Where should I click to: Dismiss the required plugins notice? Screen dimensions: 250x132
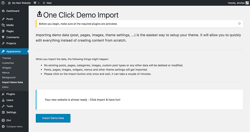[x=239, y=24]
